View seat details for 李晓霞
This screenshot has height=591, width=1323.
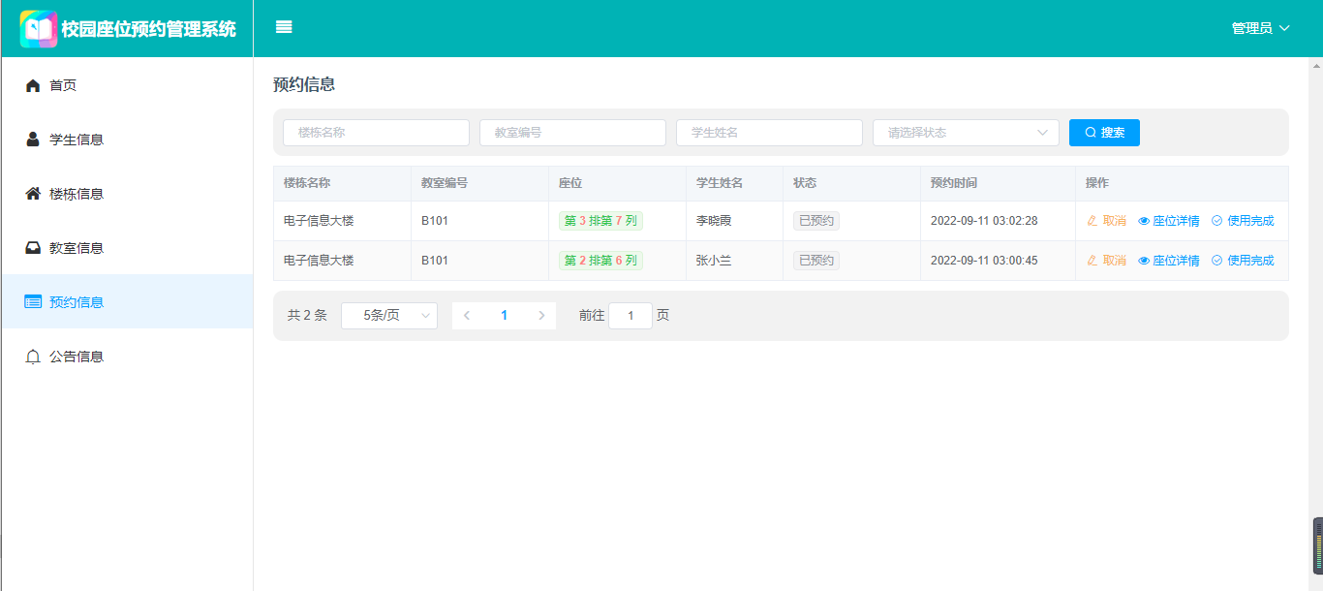(1168, 221)
